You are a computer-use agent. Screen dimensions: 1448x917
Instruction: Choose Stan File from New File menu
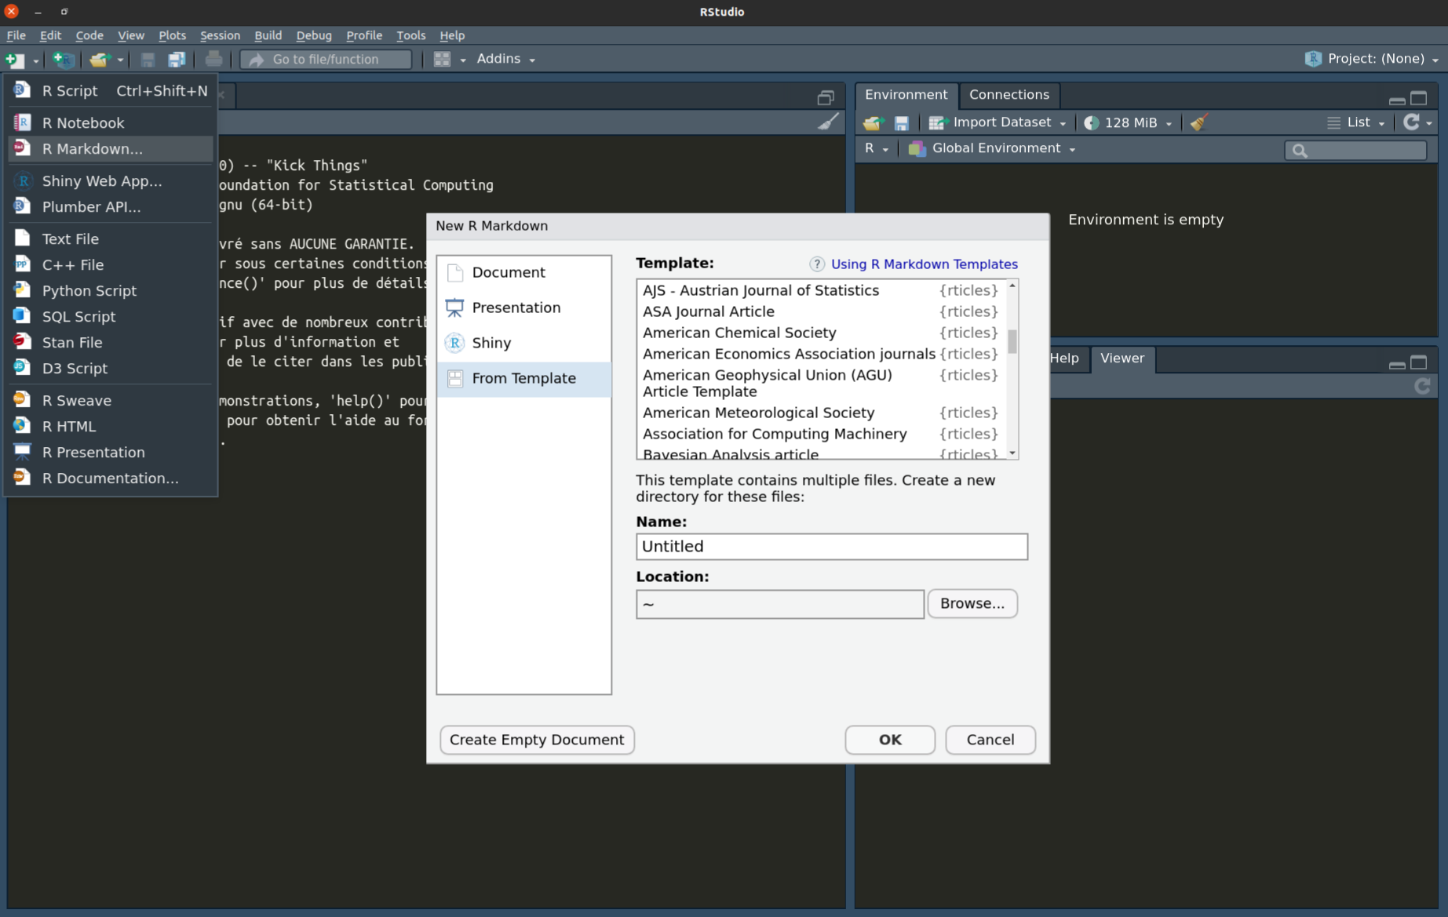point(111,342)
